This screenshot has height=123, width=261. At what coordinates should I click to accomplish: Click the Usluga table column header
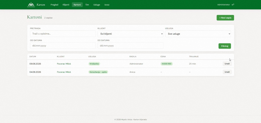[x=92, y=57]
